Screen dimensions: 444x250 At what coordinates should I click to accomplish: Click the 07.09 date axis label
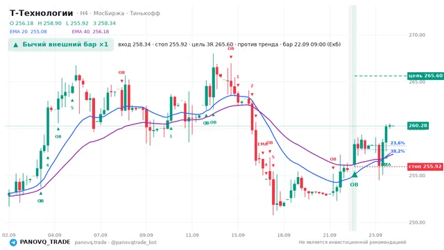(101, 235)
